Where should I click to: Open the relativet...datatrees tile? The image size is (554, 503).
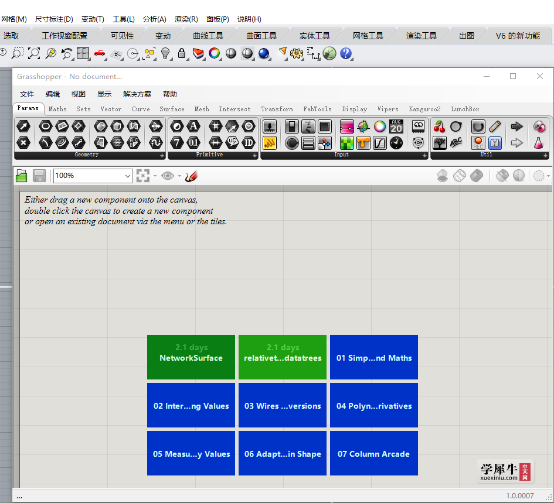coord(283,357)
